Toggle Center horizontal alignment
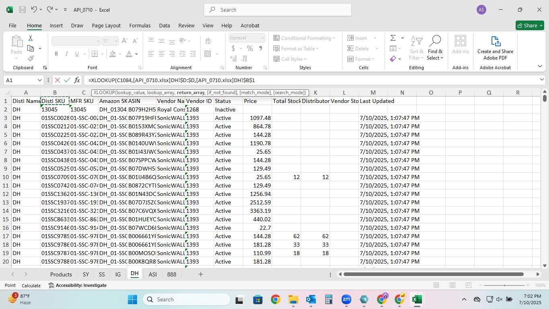This screenshot has height=309, width=549. click(162, 54)
